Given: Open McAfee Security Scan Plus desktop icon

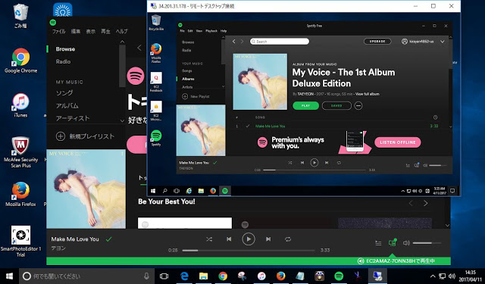Looking at the screenshot, I should pos(20,152).
